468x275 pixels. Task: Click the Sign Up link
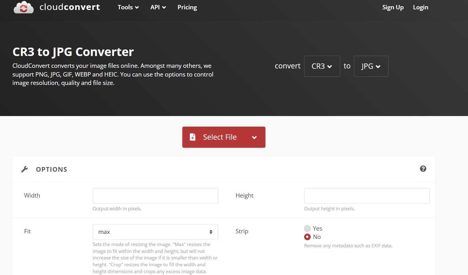(x=393, y=7)
